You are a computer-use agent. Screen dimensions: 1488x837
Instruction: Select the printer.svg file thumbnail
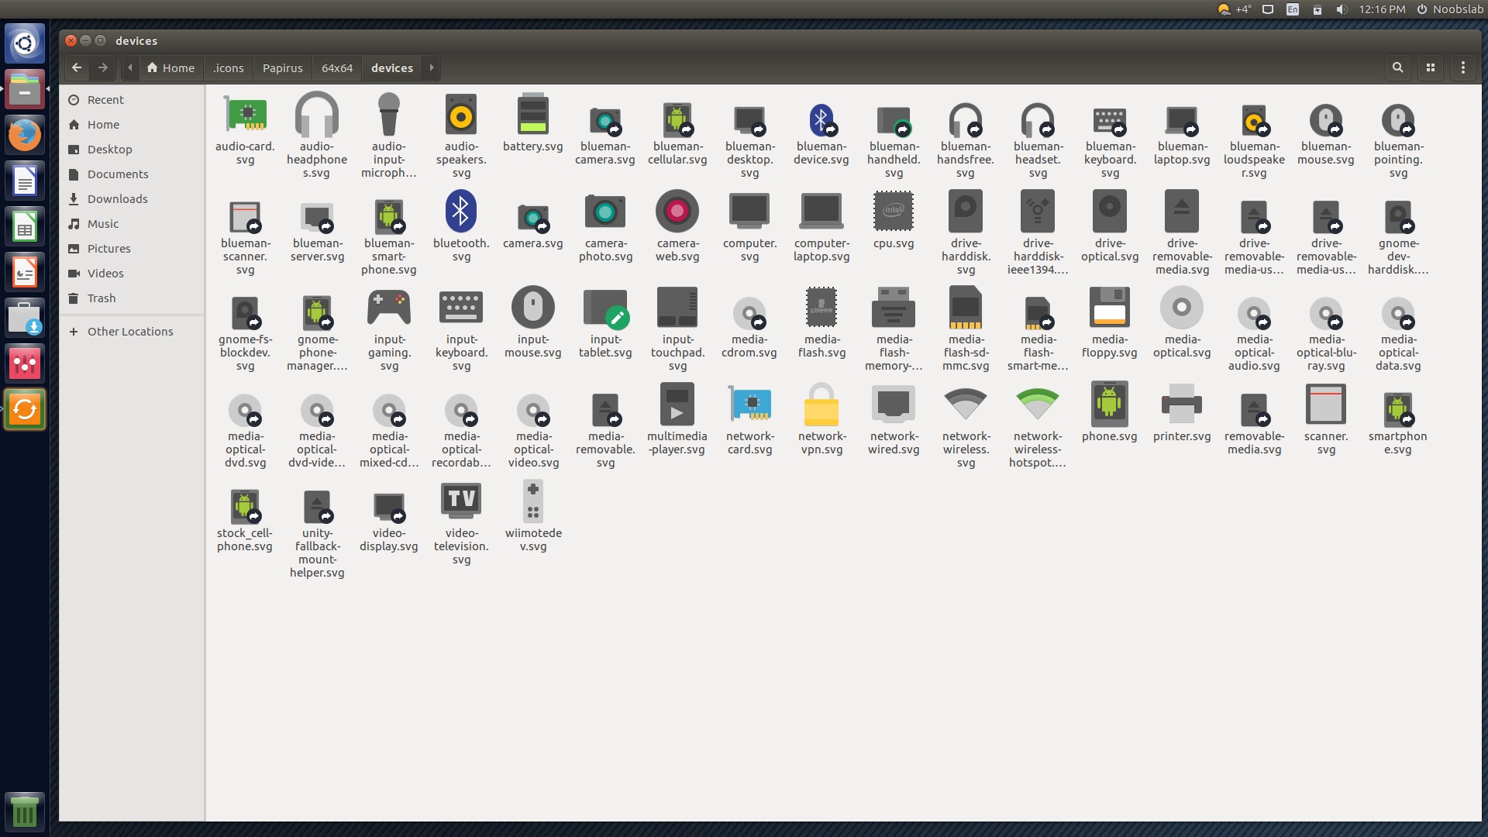1180,404
